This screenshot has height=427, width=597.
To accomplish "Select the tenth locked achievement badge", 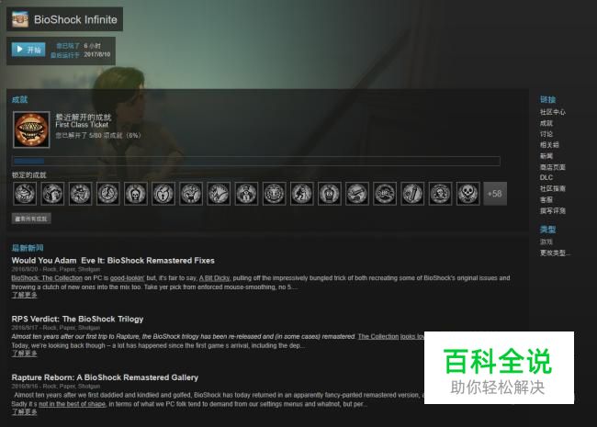I will coord(274,194).
